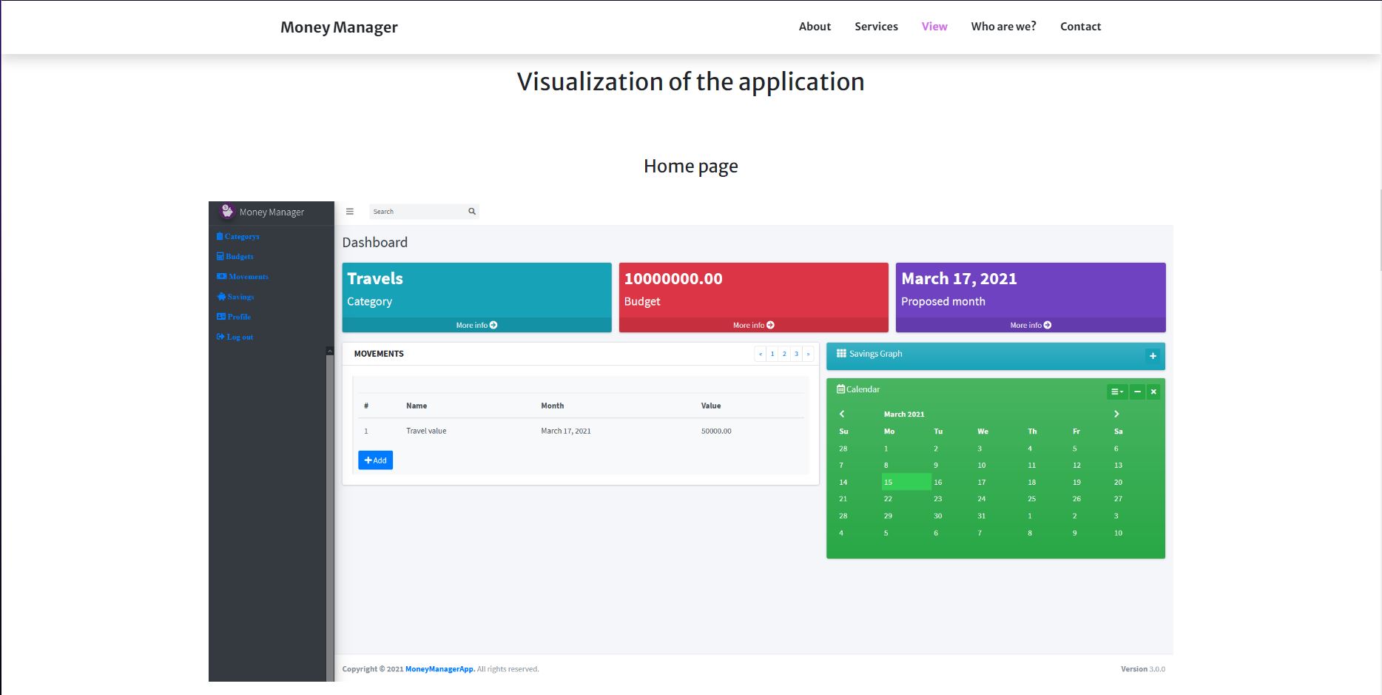1382x695 pixels.
Task: Close the Calendar widget
Action: [1153, 392]
